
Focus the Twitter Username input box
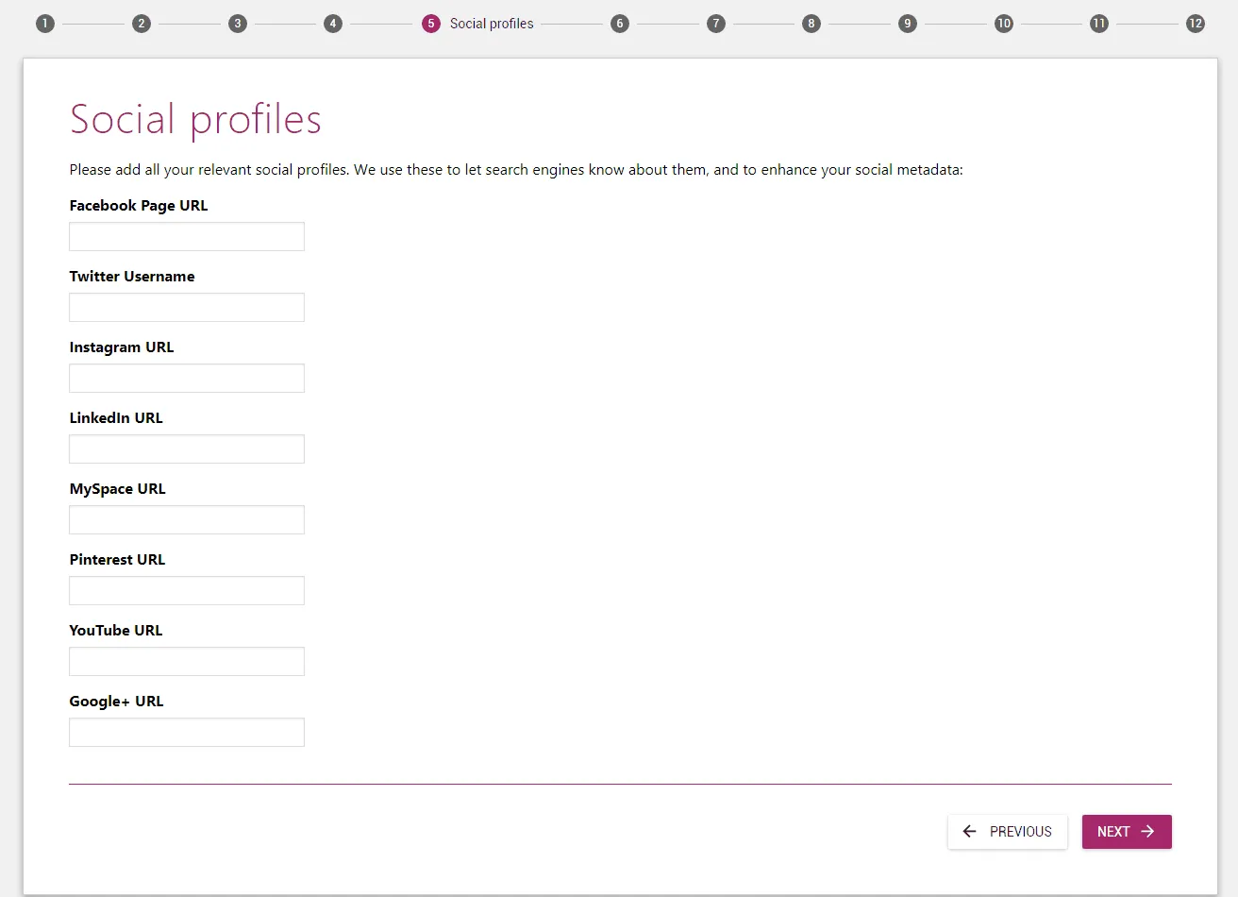pos(186,307)
